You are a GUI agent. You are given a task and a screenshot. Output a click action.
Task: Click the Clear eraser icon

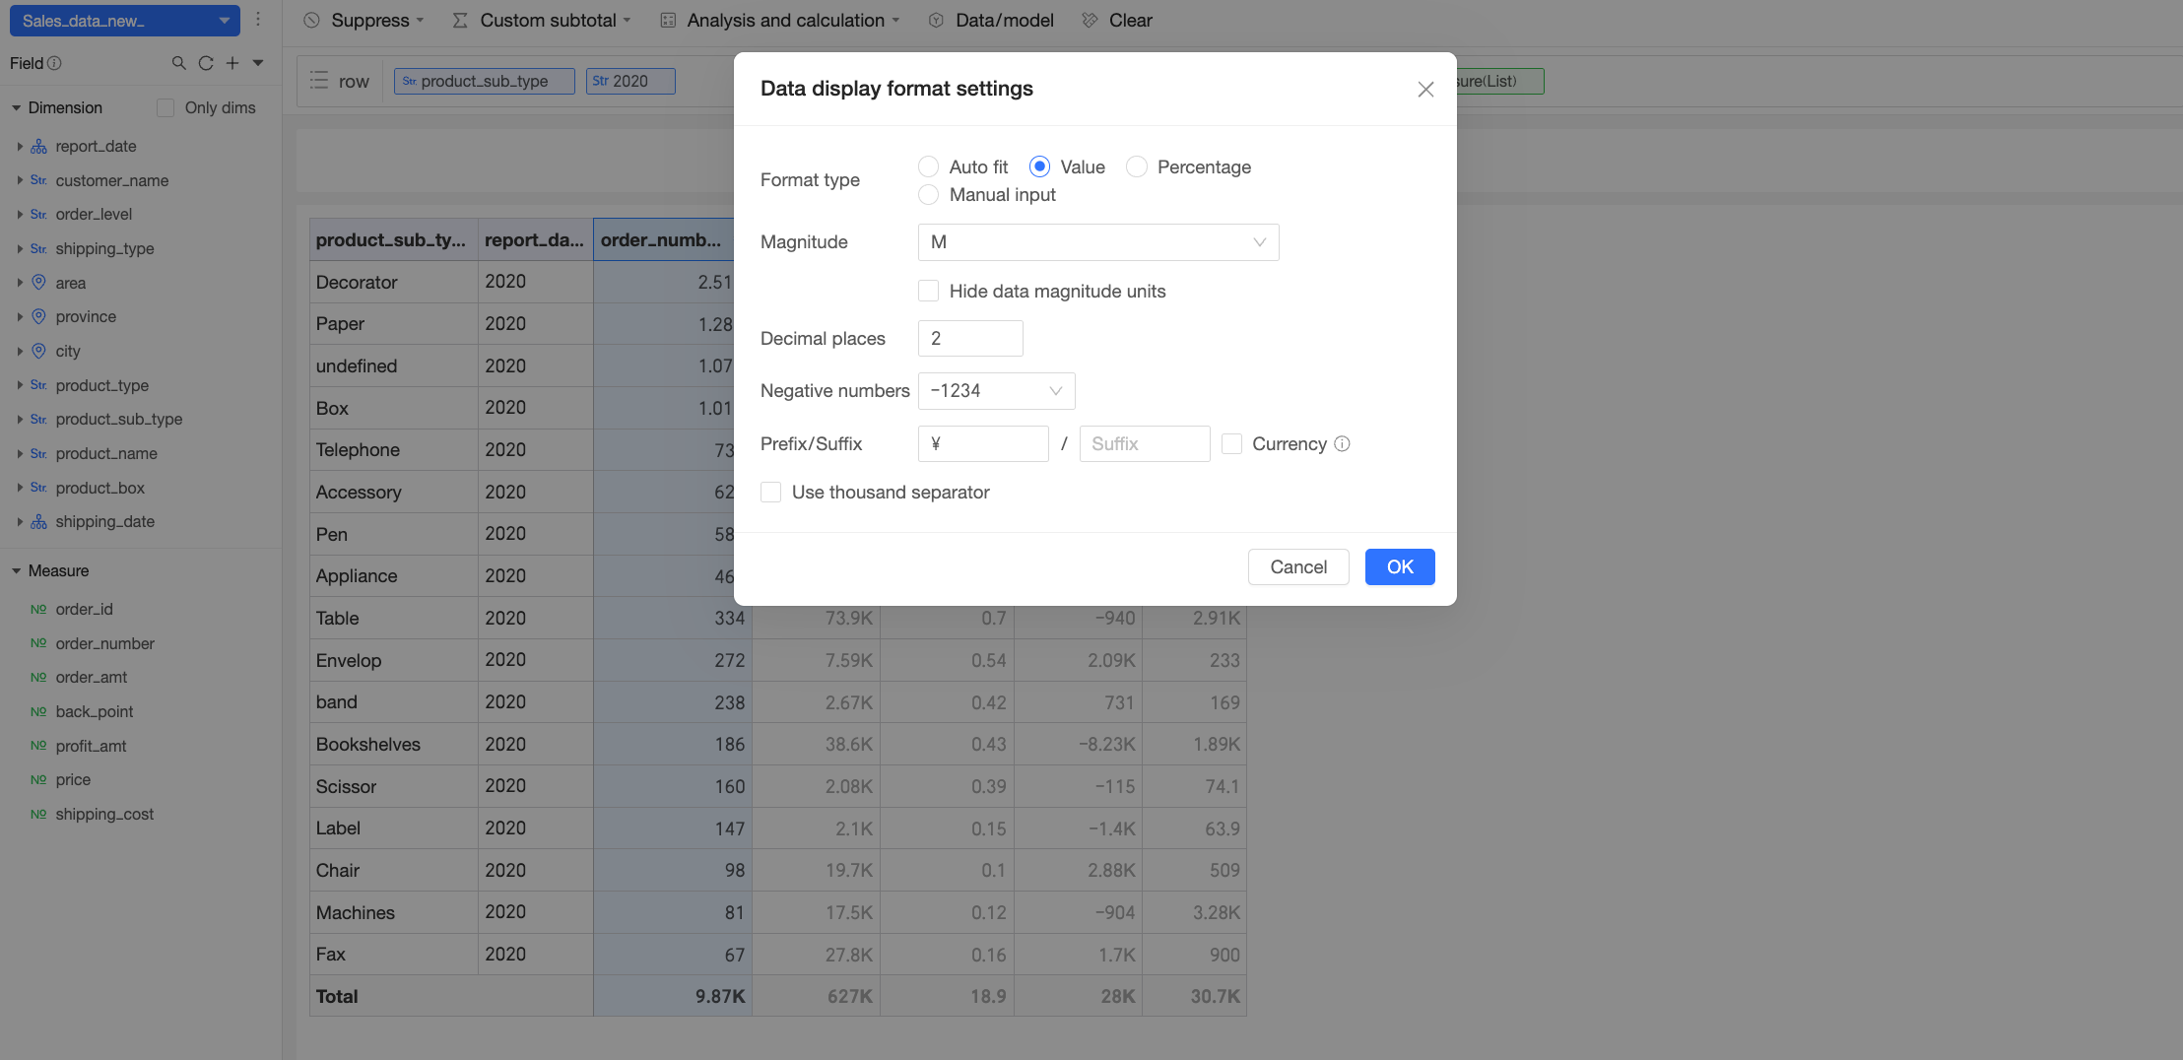click(x=1090, y=20)
